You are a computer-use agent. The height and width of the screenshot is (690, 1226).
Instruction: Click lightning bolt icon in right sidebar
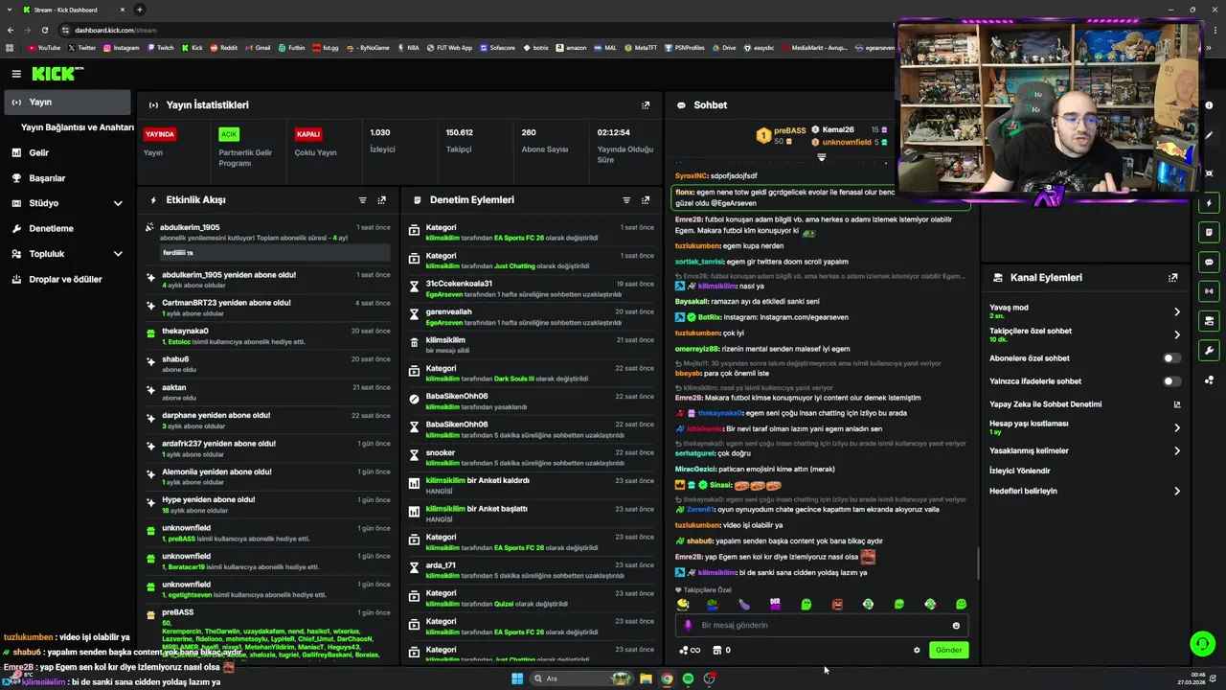(1210, 203)
